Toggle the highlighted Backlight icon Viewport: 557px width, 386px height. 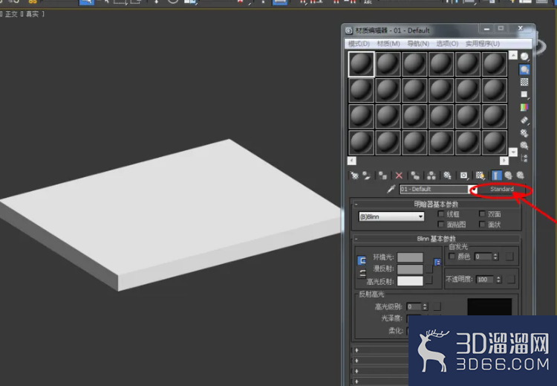[524, 69]
